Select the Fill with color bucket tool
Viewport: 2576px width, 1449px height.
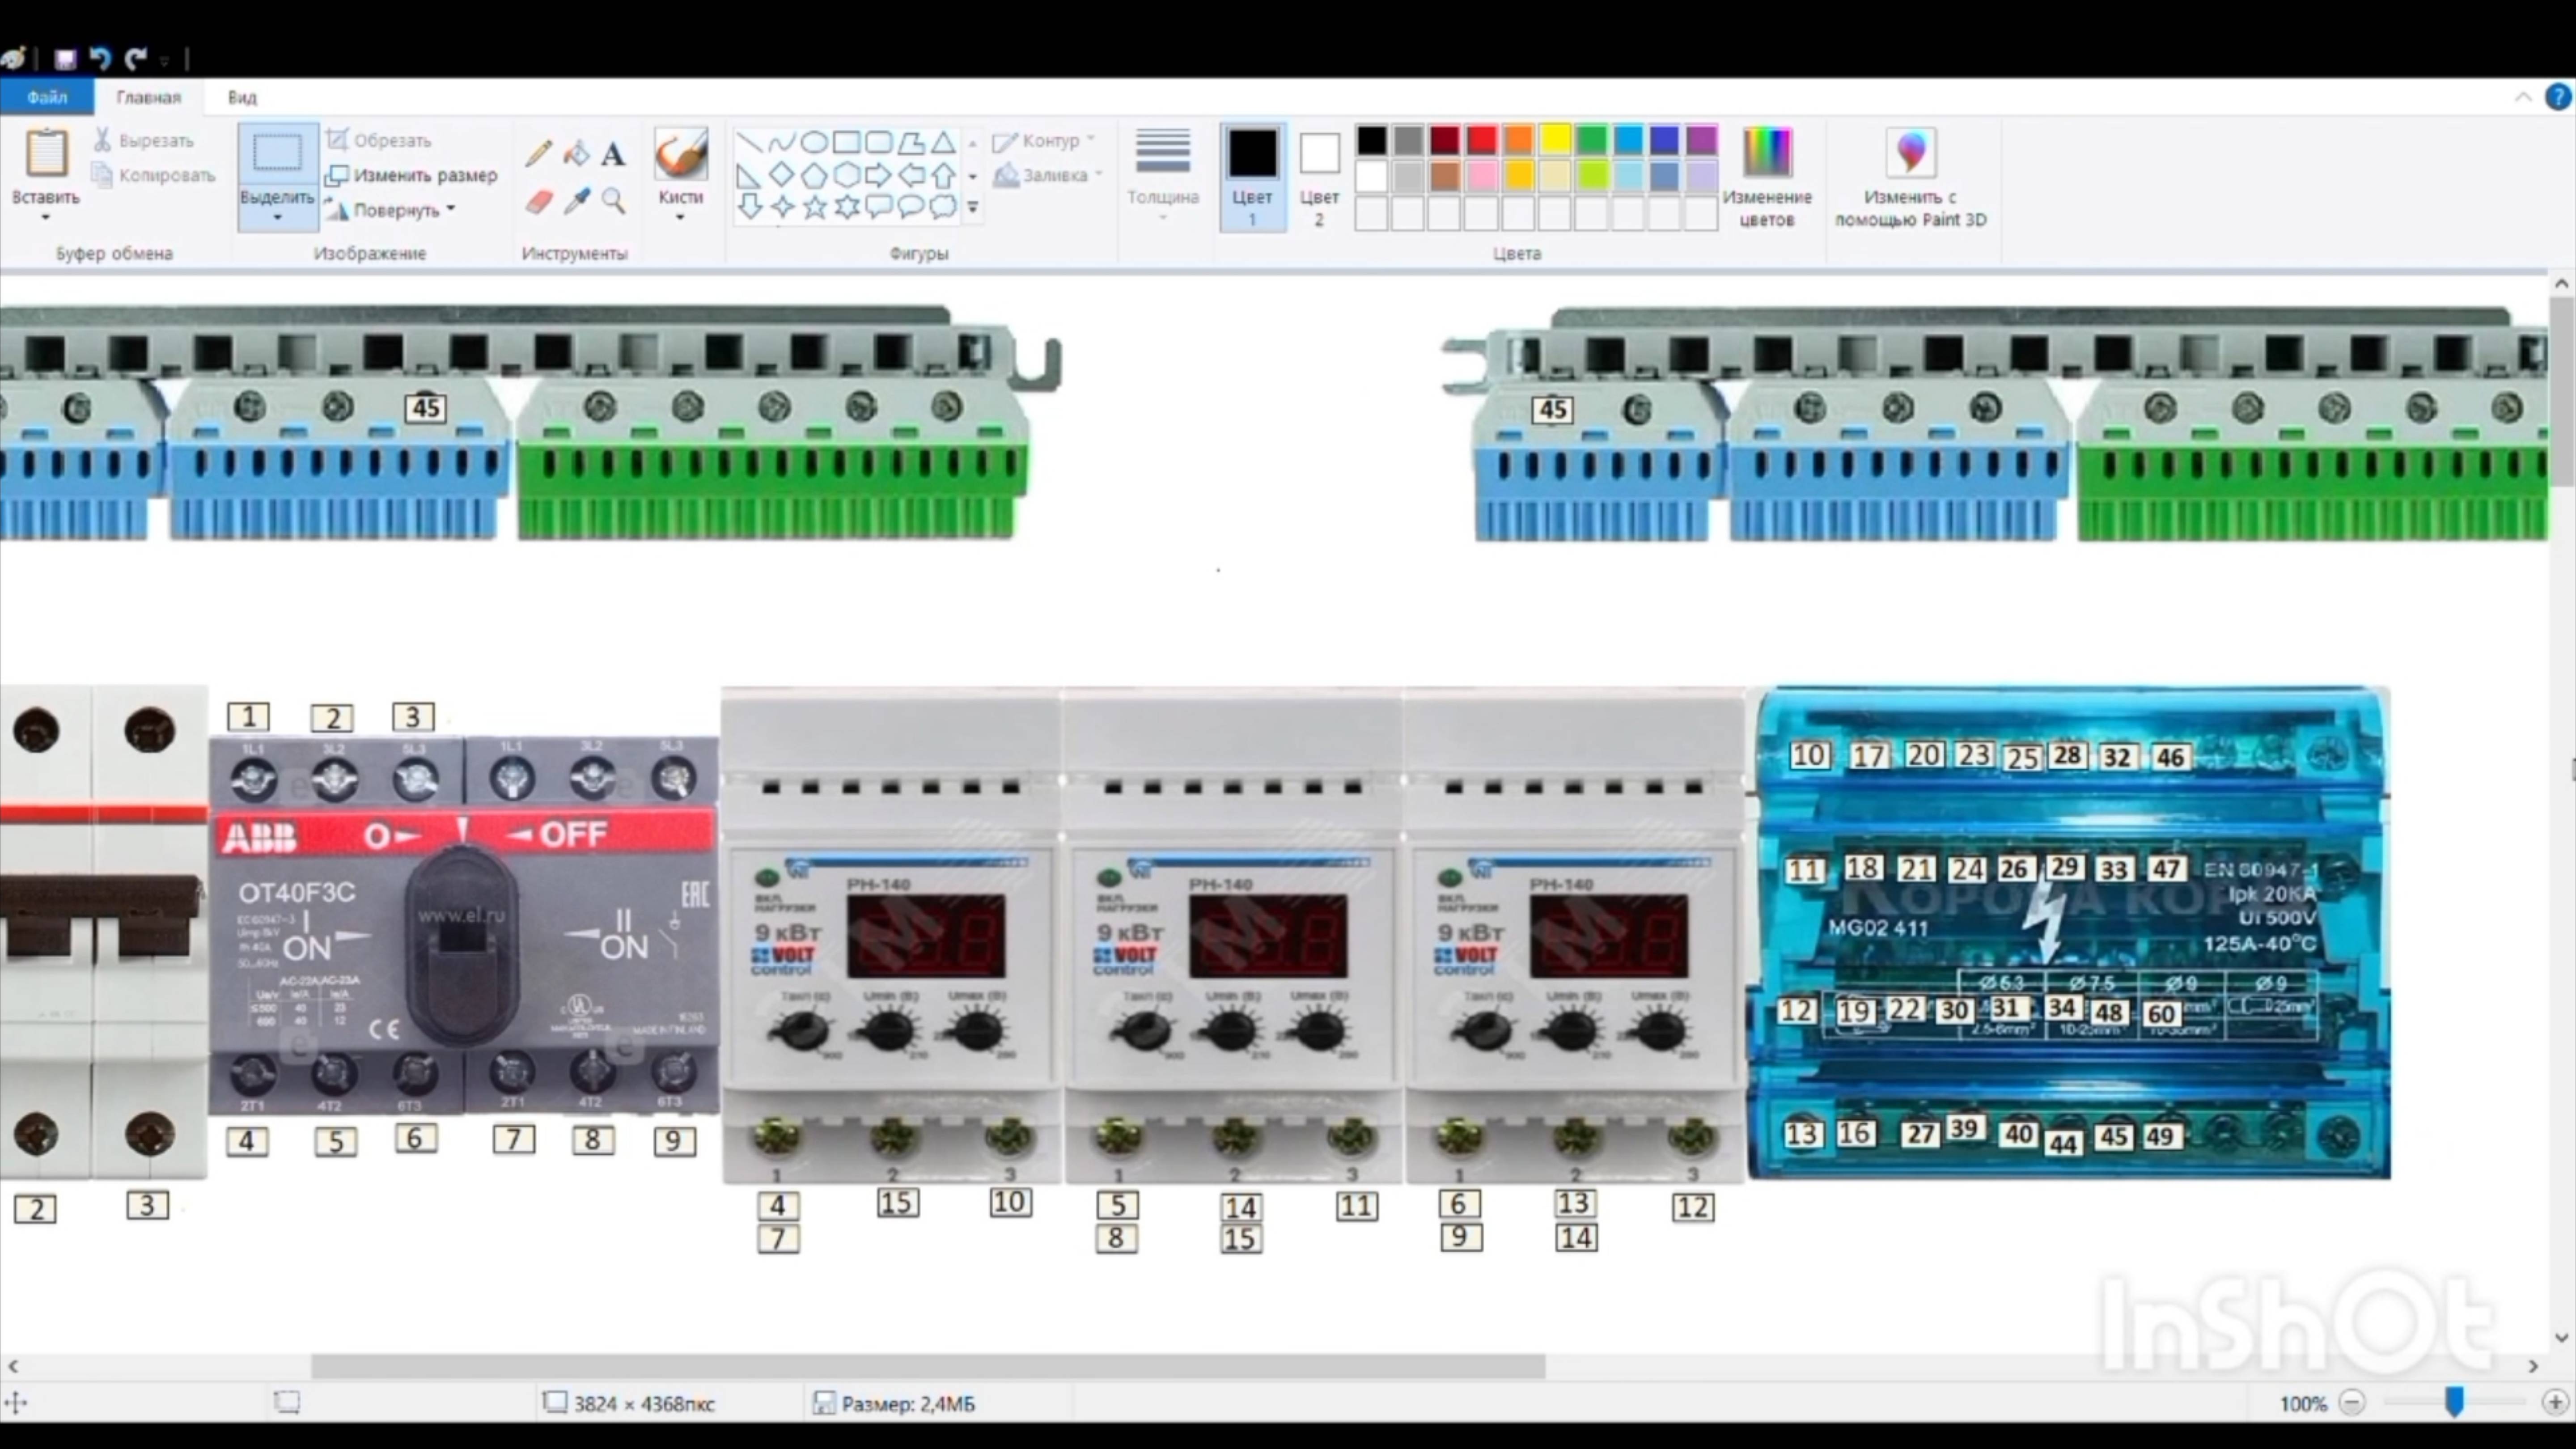pyautogui.click(x=576, y=153)
